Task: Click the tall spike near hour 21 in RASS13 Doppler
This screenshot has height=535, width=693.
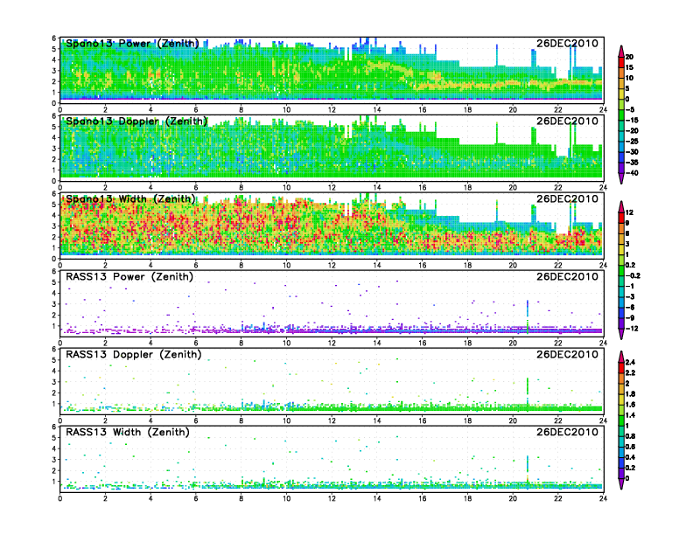Action: pos(528,387)
